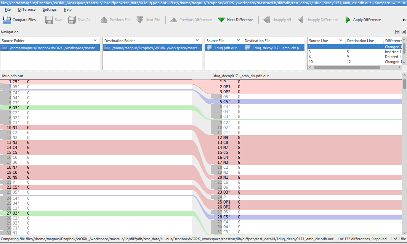Jump to Next Difference green arrow
Image resolution: width=407 pixels, height=244 pixels.
(x=221, y=20)
